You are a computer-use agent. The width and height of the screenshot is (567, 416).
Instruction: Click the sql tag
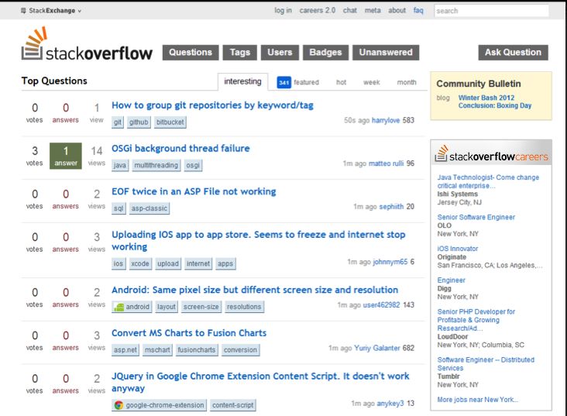click(x=119, y=208)
